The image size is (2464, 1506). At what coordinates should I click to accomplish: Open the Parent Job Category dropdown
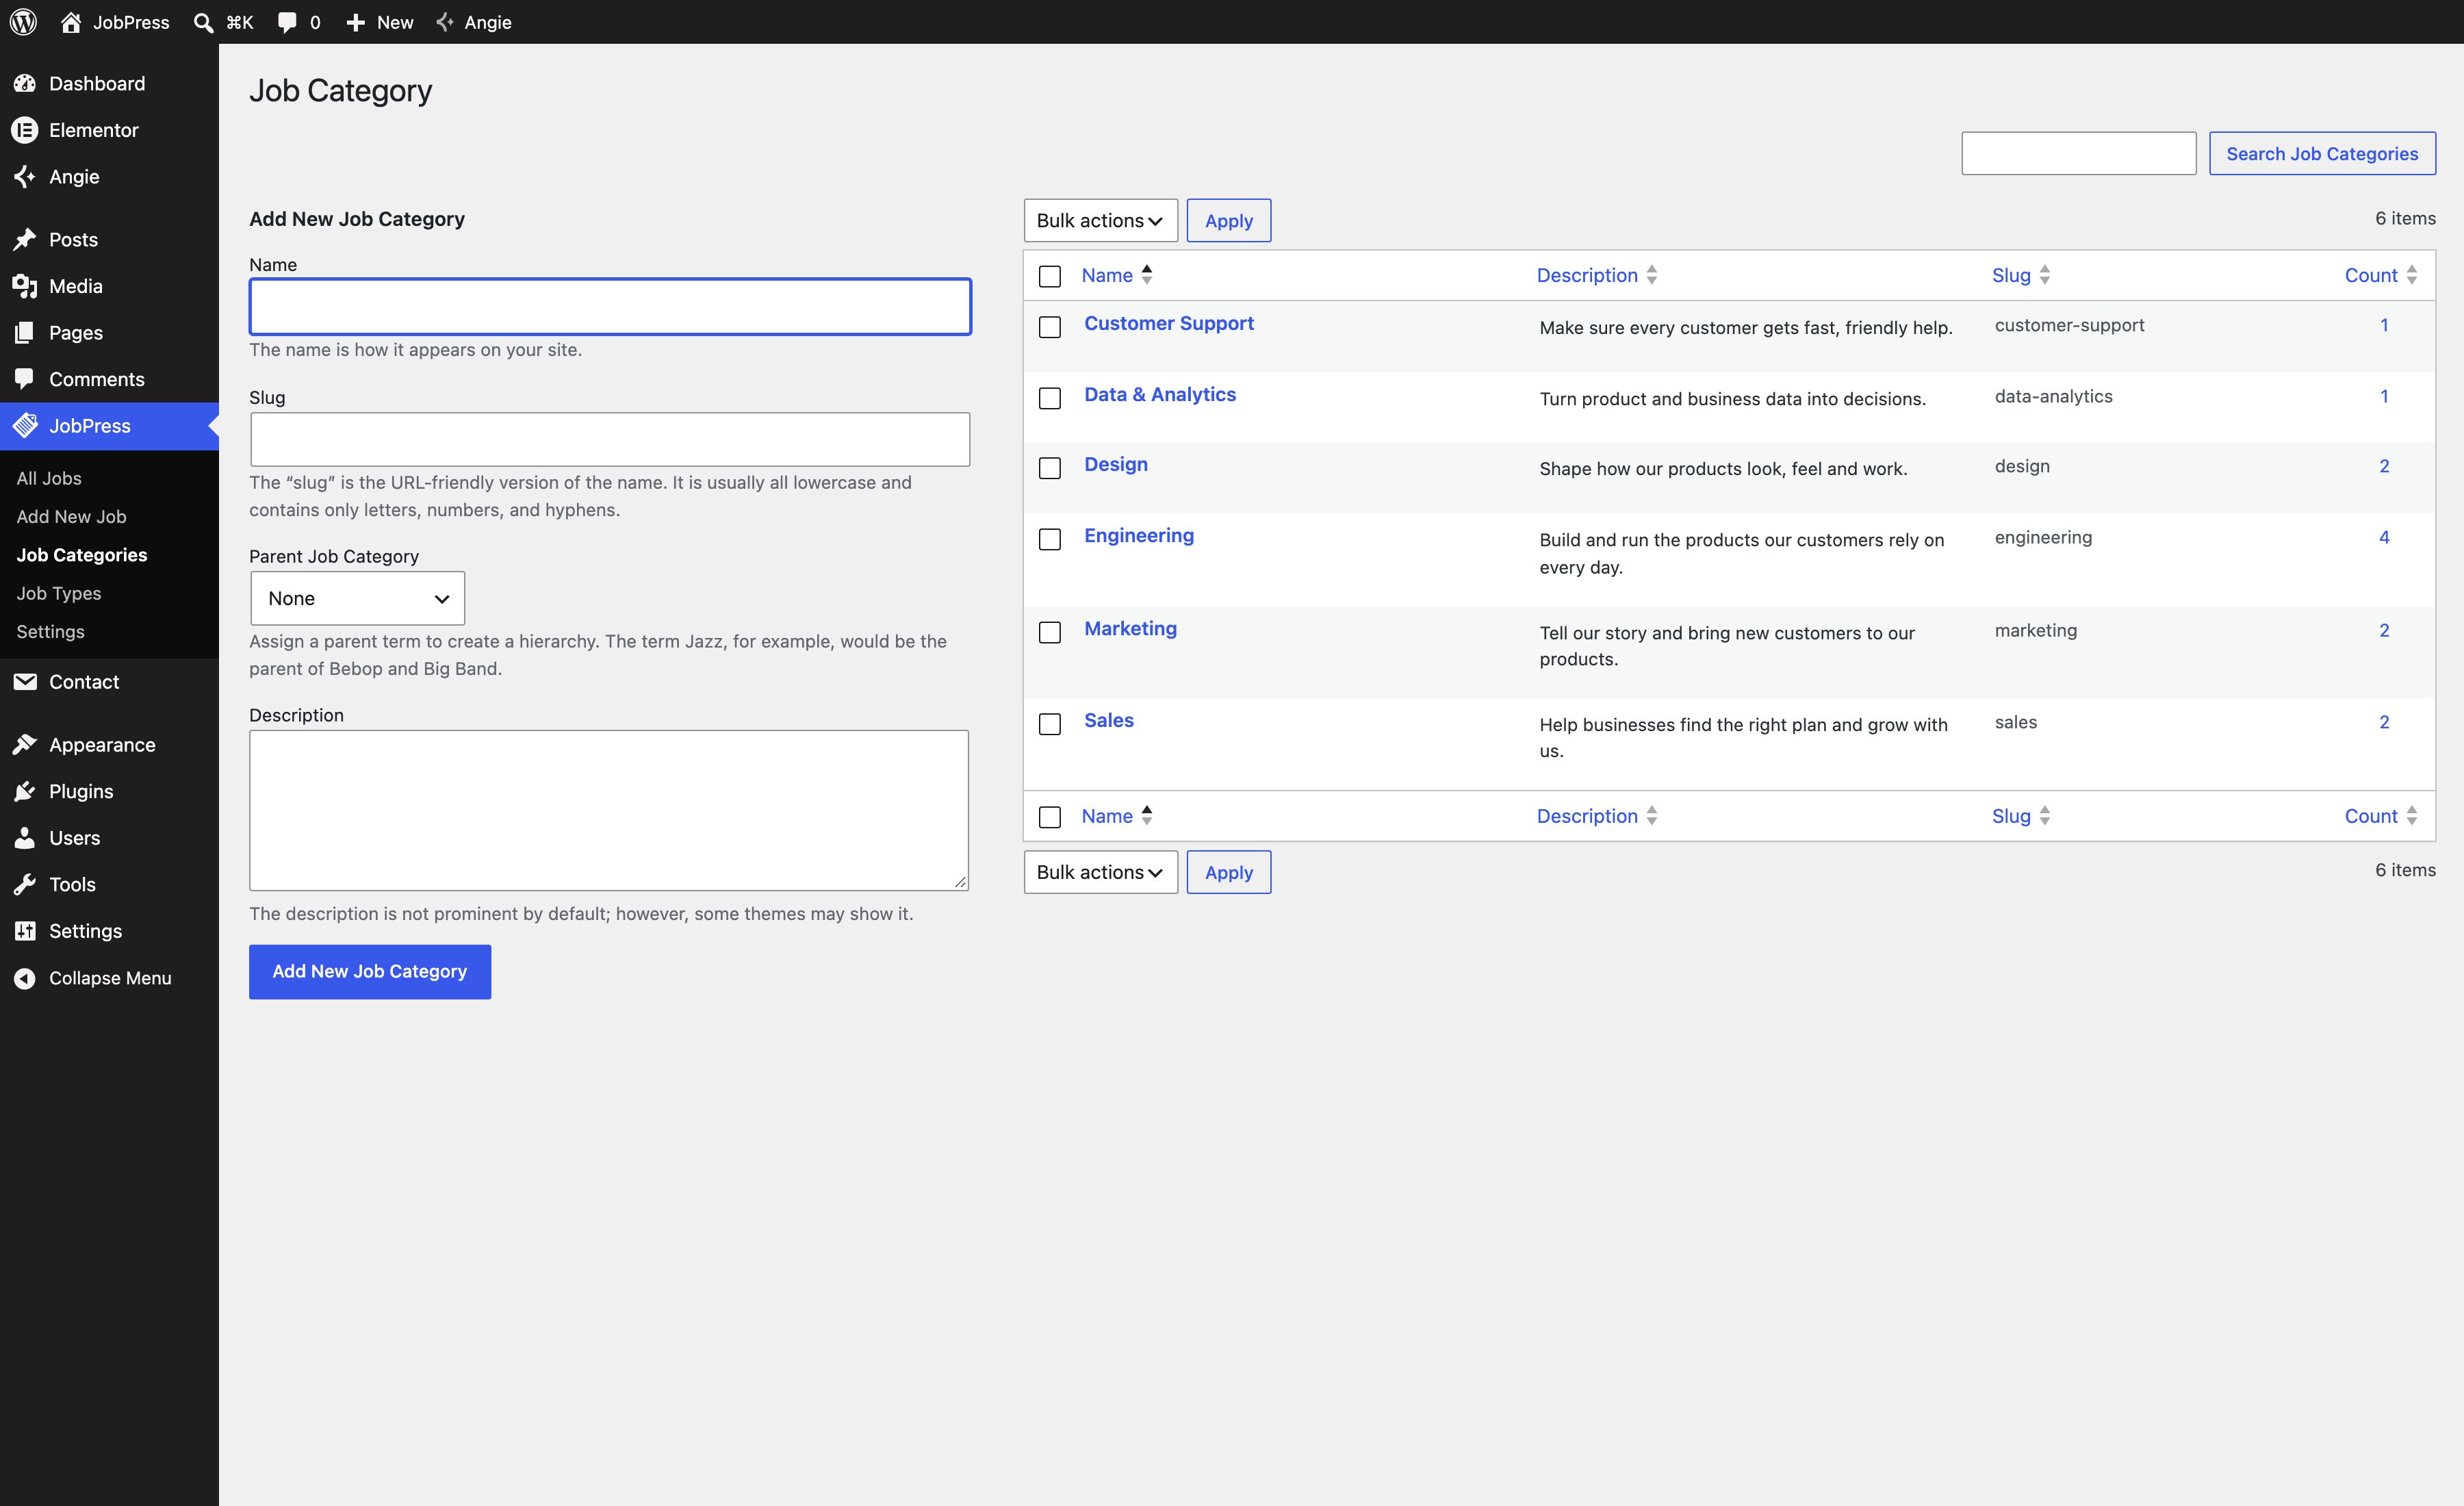tap(357, 598)
